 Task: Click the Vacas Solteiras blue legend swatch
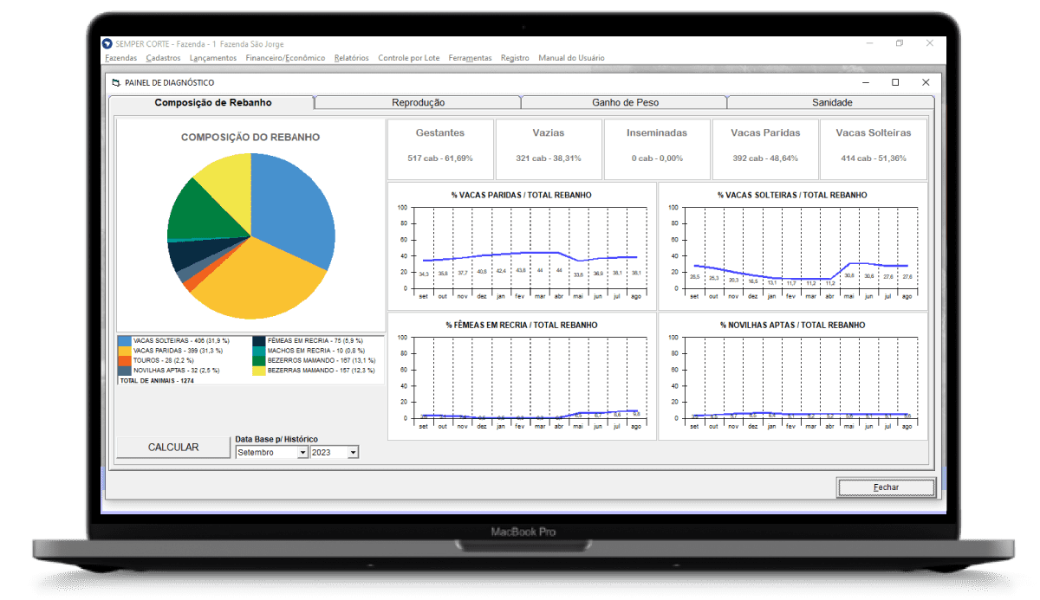click(x=126, y=341)
